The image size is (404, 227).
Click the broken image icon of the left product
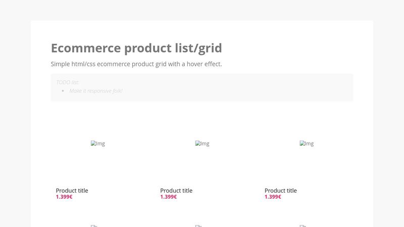coord(93,143)
